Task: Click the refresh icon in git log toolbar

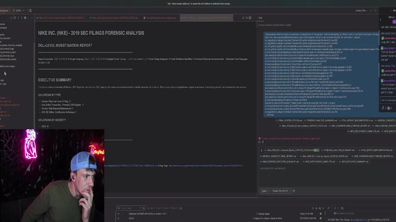Action: (x=313, y=208)
